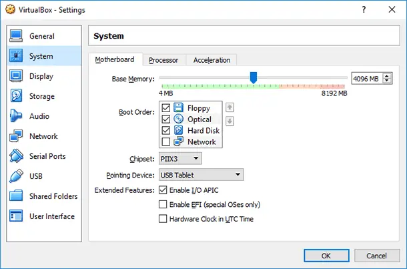Image resolution: width=407 pixels, height=269 pixels.
Task: Toggle Enable I/O APIC checkbox
Action: pyautogui.click(x=163, y=190)
